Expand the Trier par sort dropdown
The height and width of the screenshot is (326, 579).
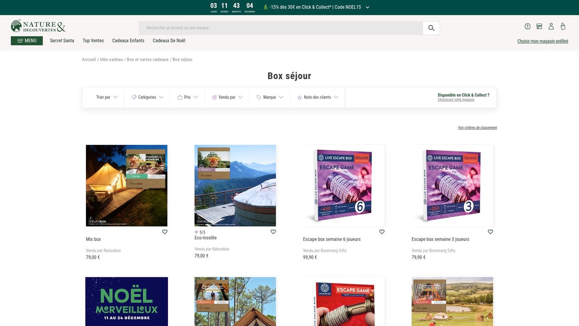[107, 97]
